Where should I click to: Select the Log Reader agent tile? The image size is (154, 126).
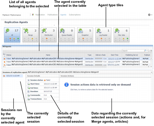[x=103, y=35]
